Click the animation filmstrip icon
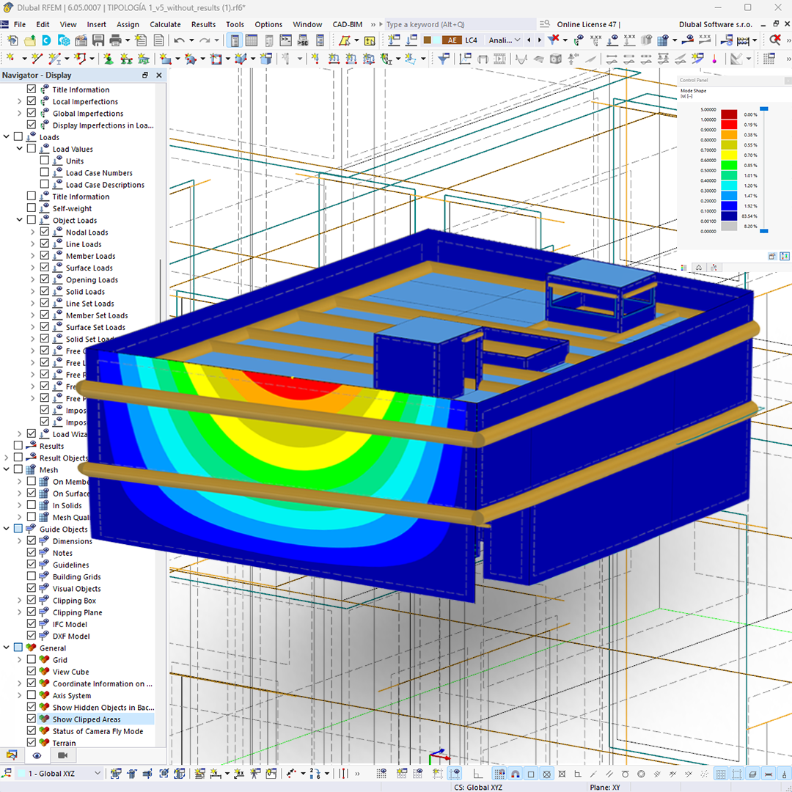 pyautogui.click(x=499, y=59)
